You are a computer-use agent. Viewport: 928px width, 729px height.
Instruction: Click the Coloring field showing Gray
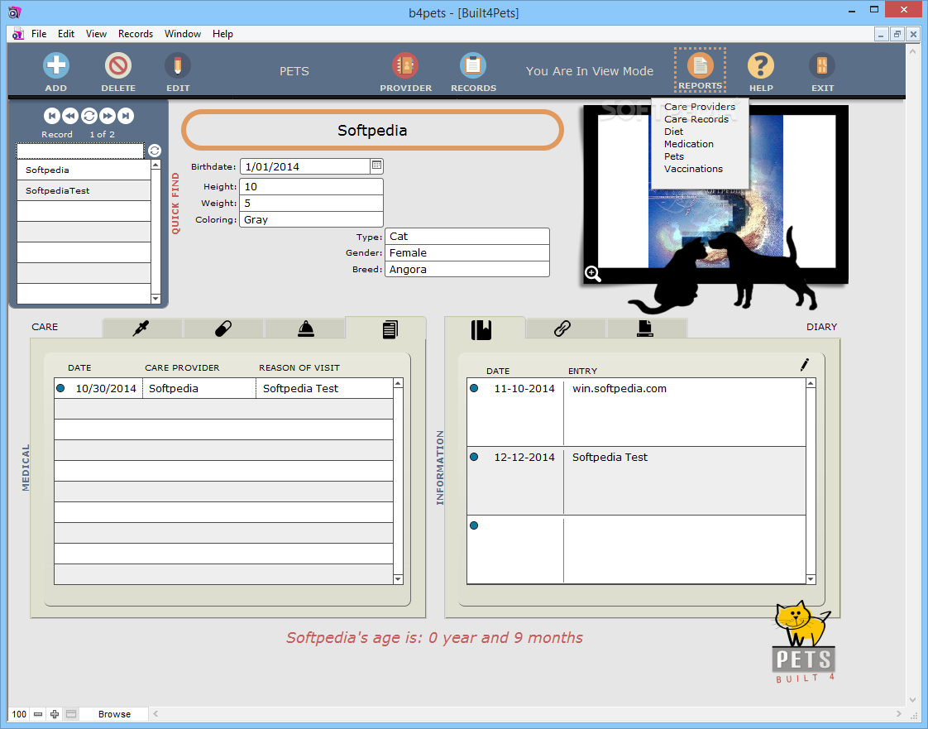[x=311, y=220]
